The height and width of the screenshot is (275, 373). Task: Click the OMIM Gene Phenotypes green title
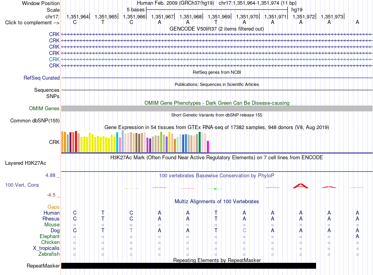click(x=217, y=103)
